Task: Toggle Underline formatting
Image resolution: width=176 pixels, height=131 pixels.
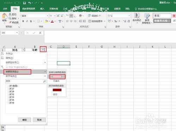Action: (31, 21)
